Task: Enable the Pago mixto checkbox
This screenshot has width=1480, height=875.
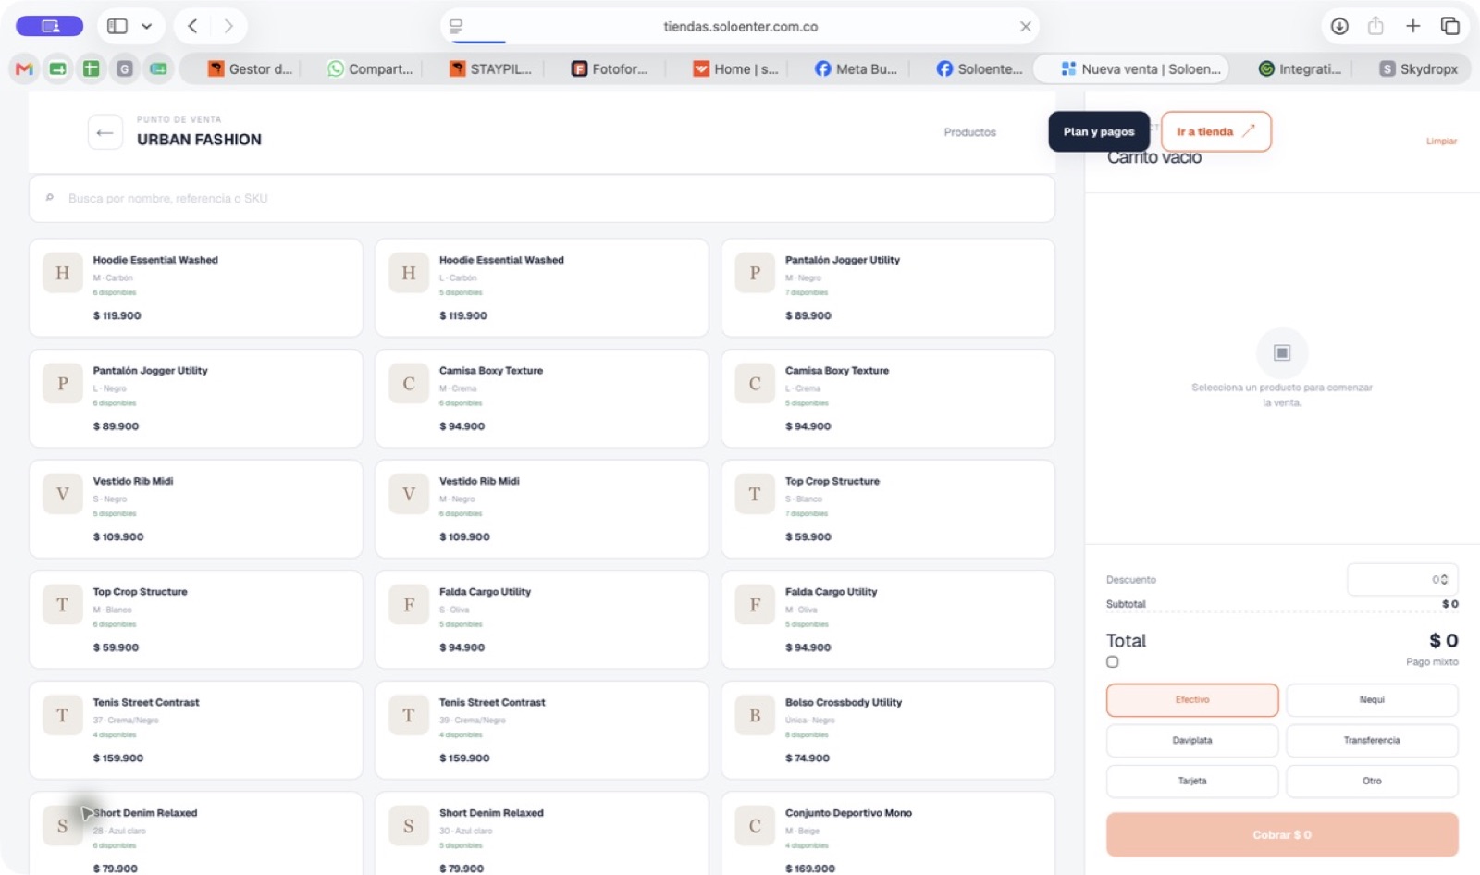Action: (x=1112, y=661)
